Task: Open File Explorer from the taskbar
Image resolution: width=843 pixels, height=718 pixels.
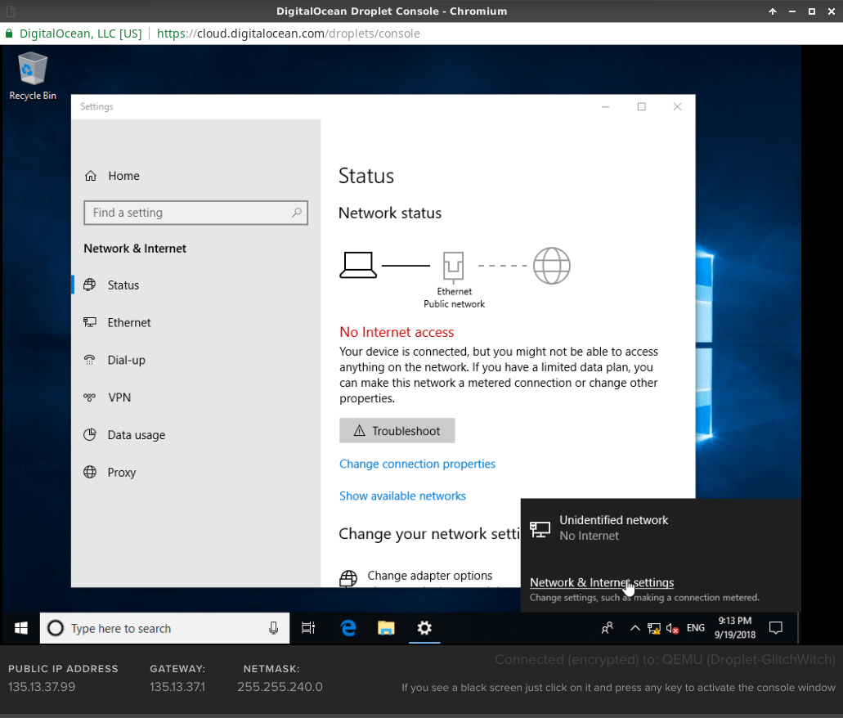Action: click(386, 628)
